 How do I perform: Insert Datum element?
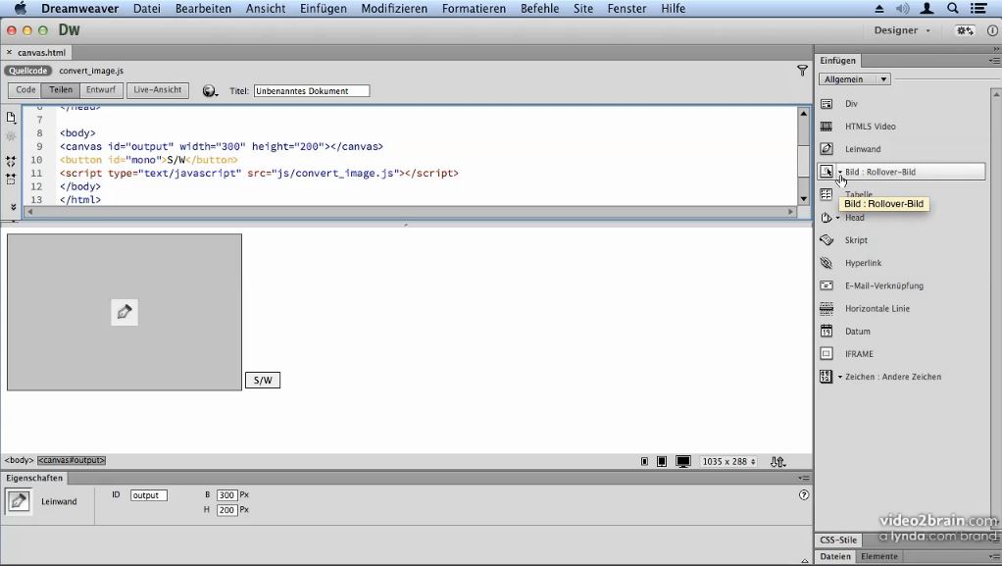[x=857, y=332]
